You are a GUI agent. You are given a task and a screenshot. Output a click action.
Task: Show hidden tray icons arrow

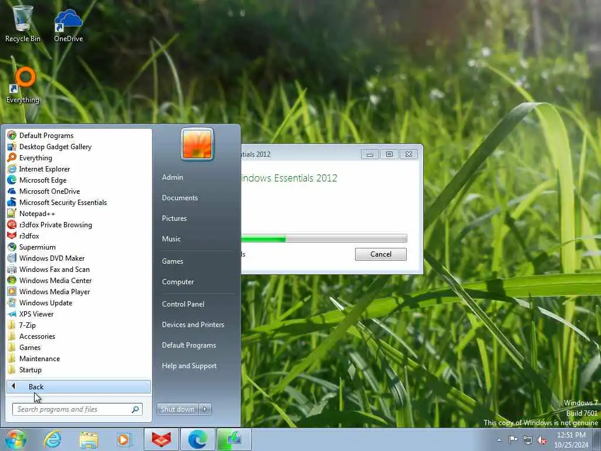pos(499,440)
